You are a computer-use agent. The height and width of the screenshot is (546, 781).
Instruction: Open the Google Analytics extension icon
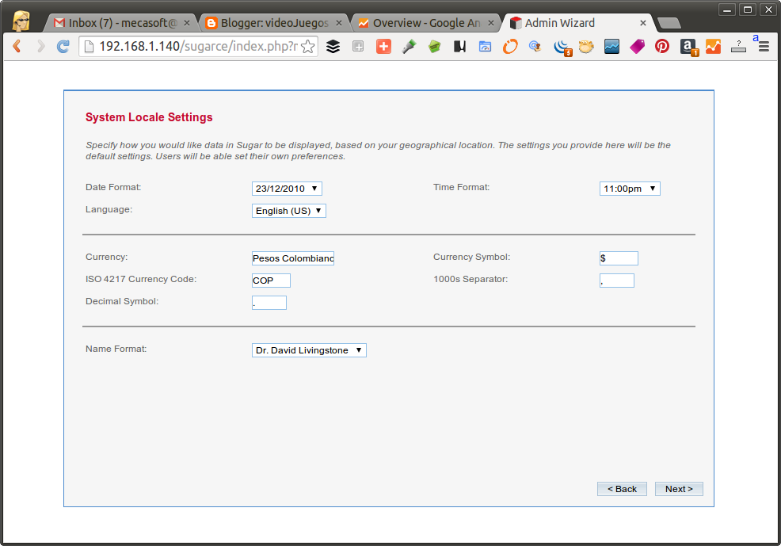pyautogui.click(x=713, y=47)
